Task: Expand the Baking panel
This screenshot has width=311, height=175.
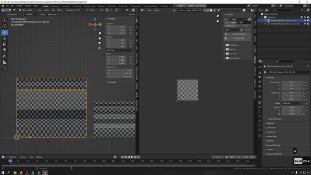Action: [x=232, y=50]
